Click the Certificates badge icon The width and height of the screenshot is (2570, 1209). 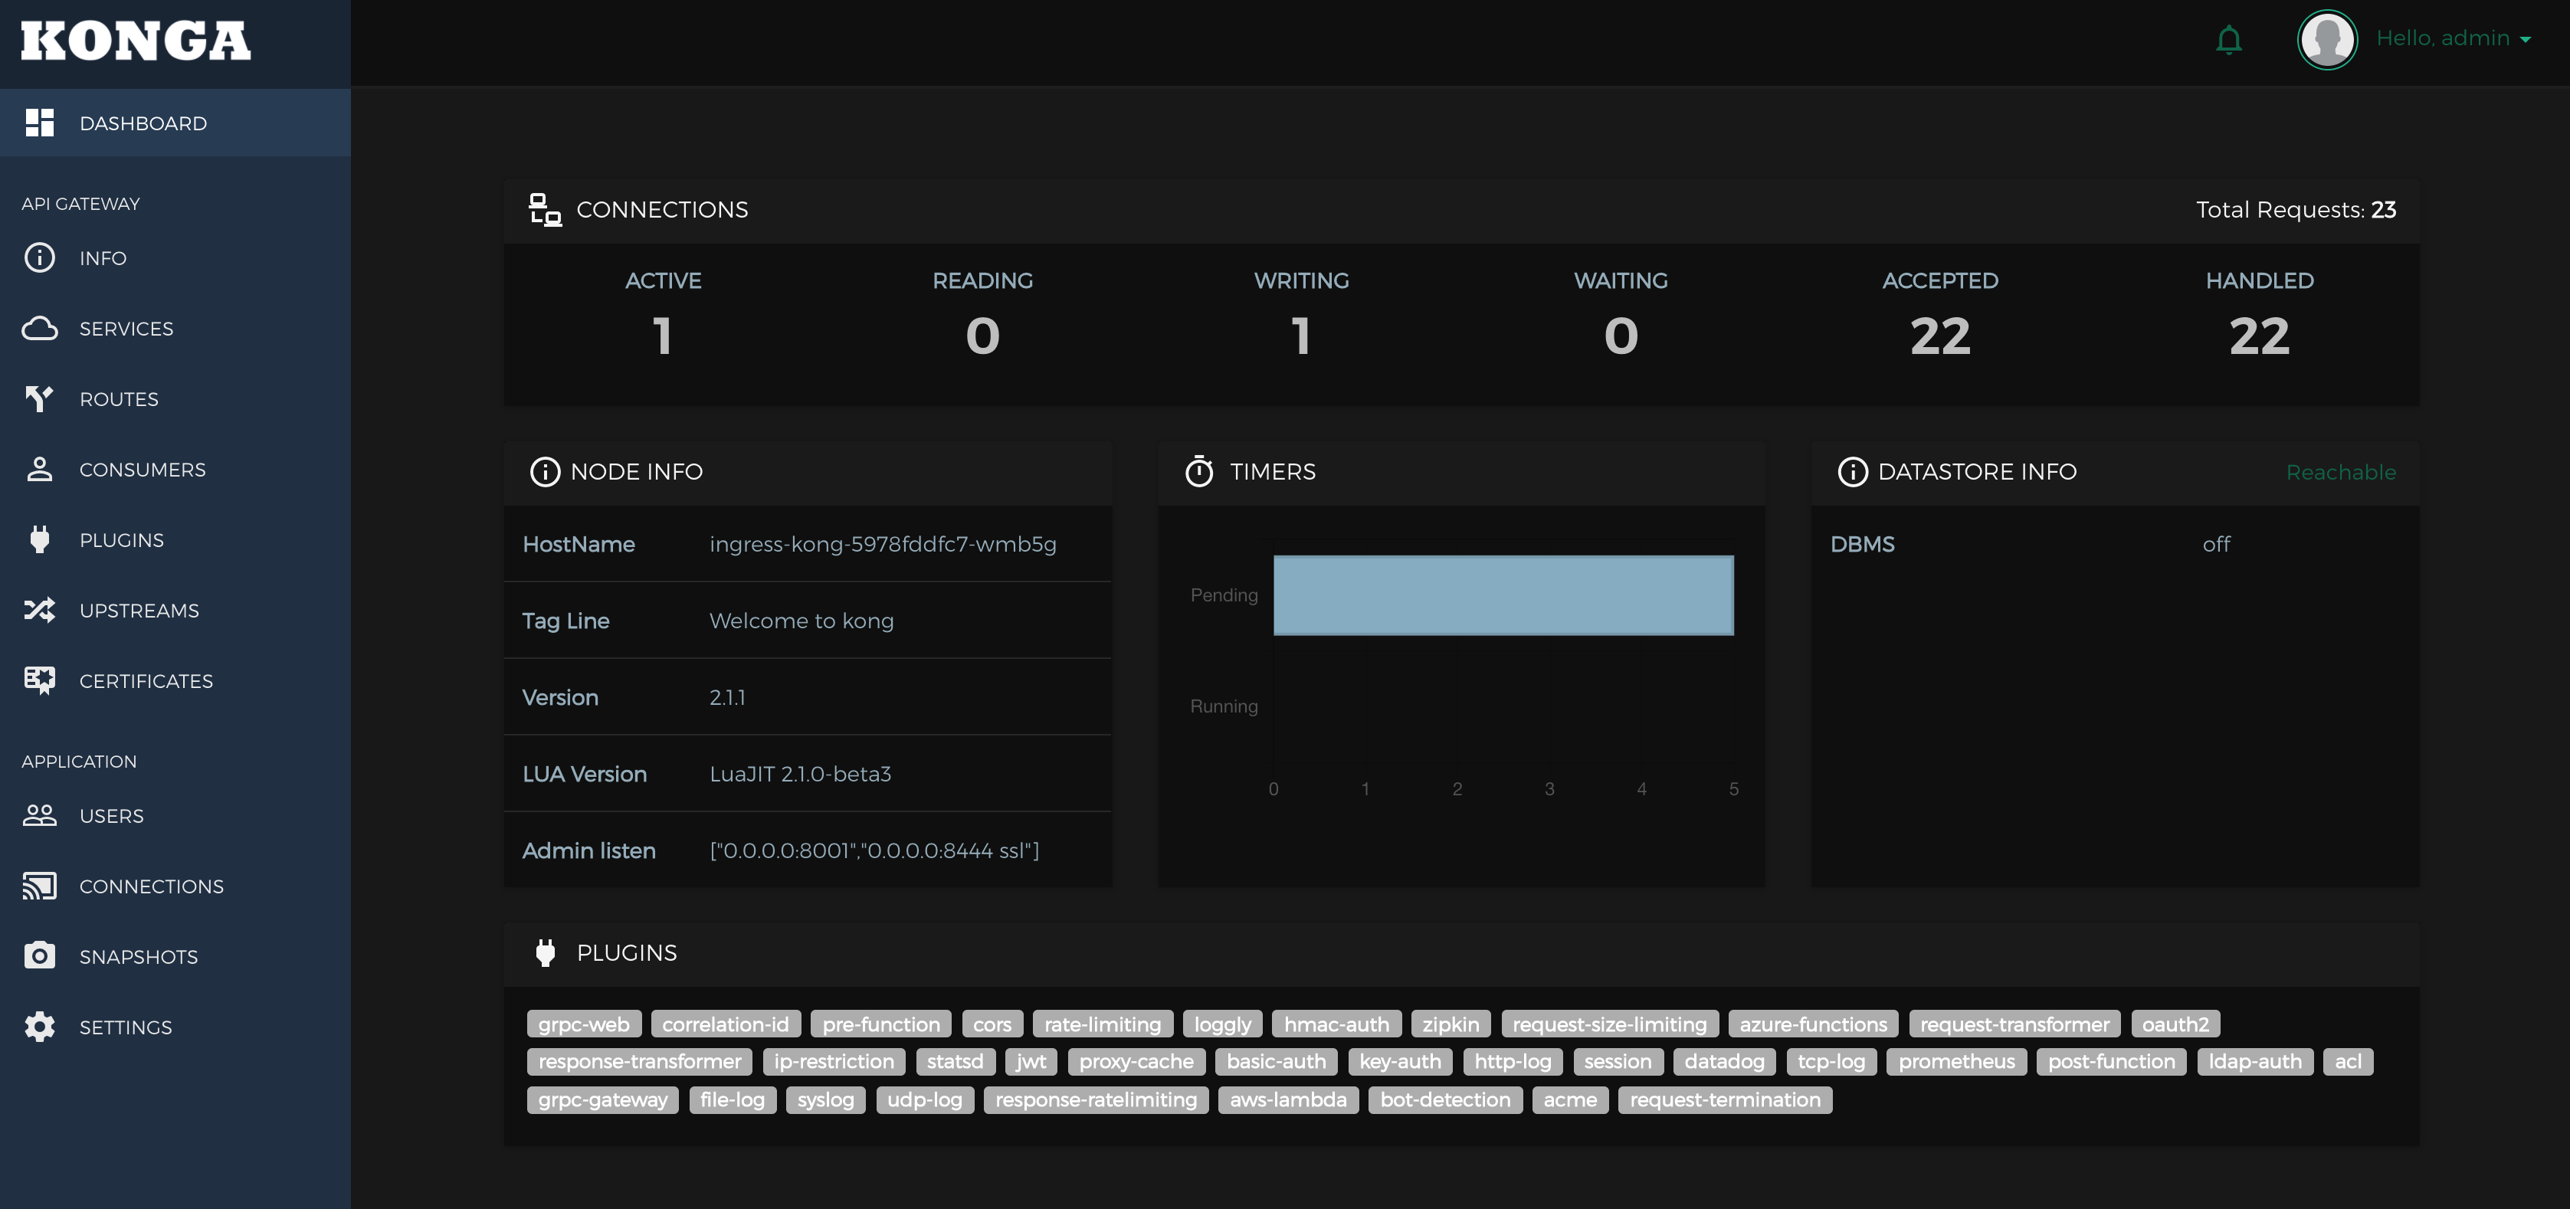[x=39, y=680]
